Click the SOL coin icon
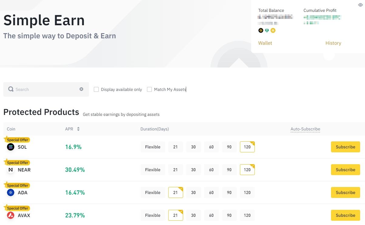The width and height of the screenshot is (365, 225). 11,147
